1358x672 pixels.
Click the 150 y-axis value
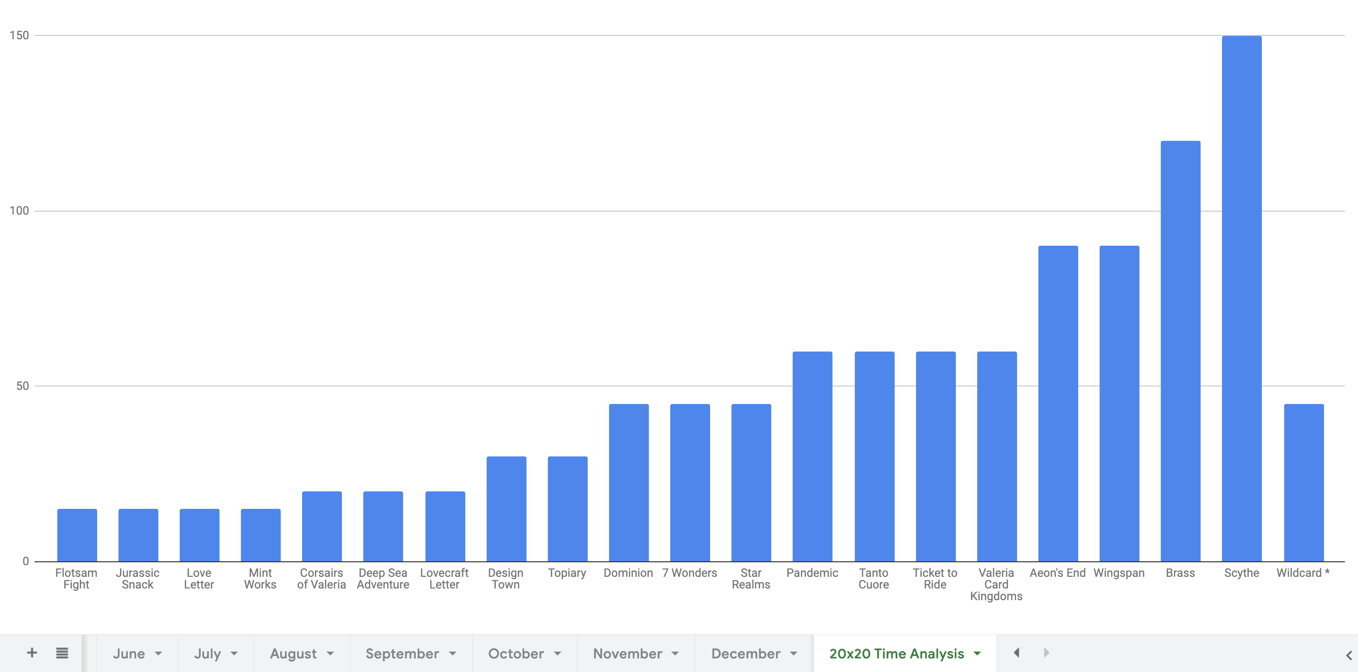(19, 35)
